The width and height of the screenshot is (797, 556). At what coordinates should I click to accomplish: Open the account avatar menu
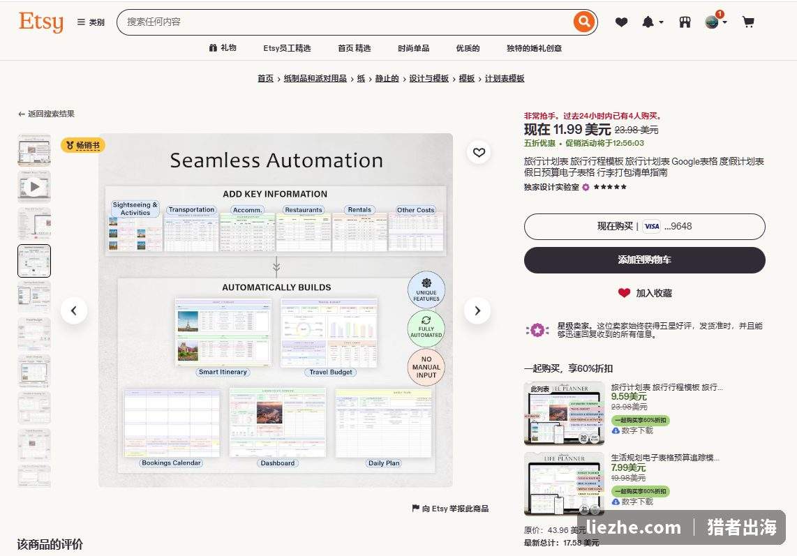coord(715,22)
